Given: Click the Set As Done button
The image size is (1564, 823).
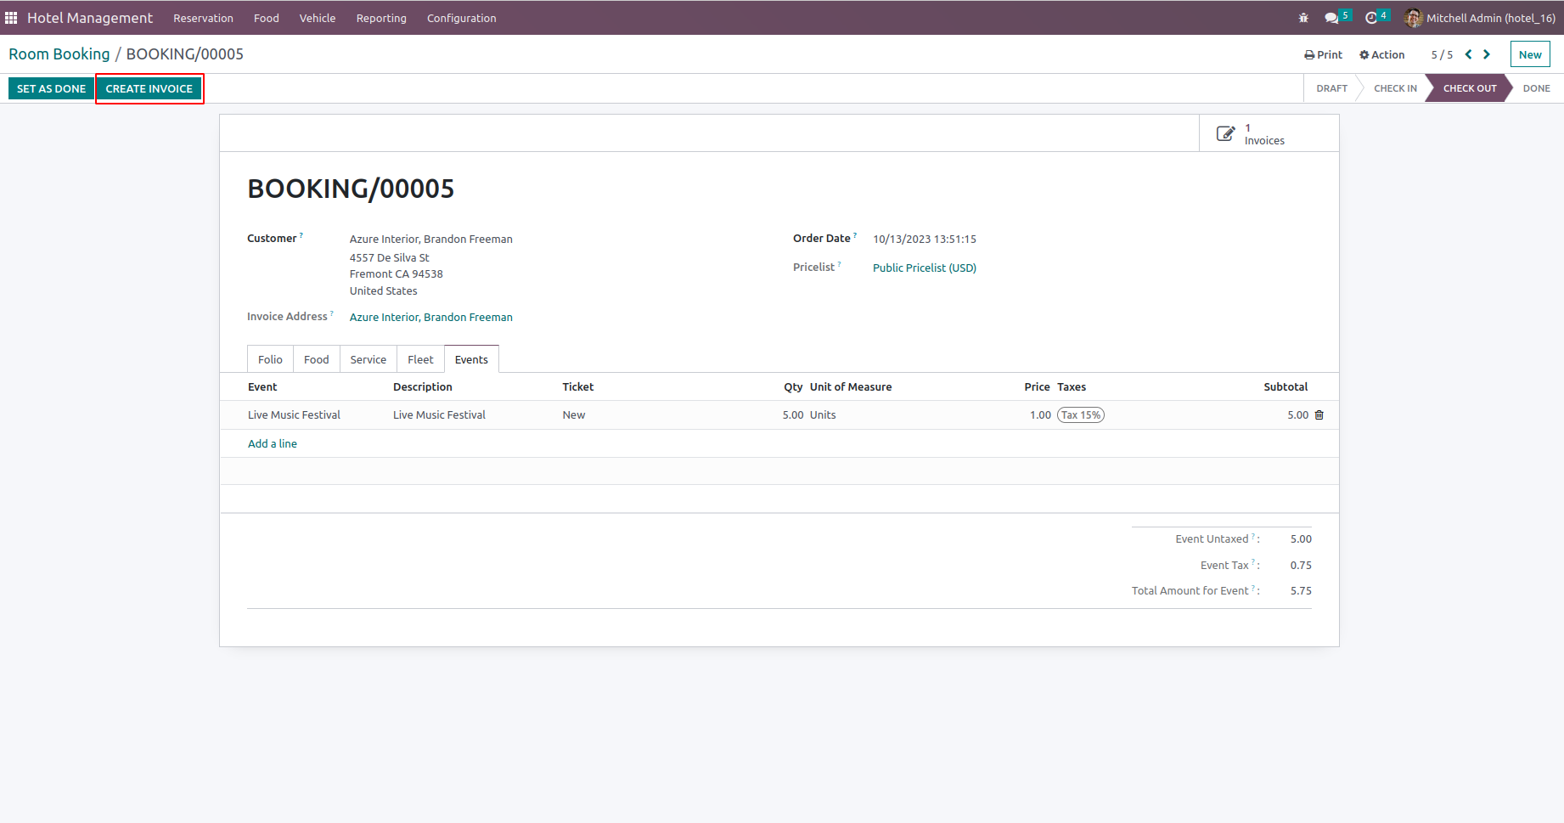Looking at the screenshot, I should click(51, 88).
